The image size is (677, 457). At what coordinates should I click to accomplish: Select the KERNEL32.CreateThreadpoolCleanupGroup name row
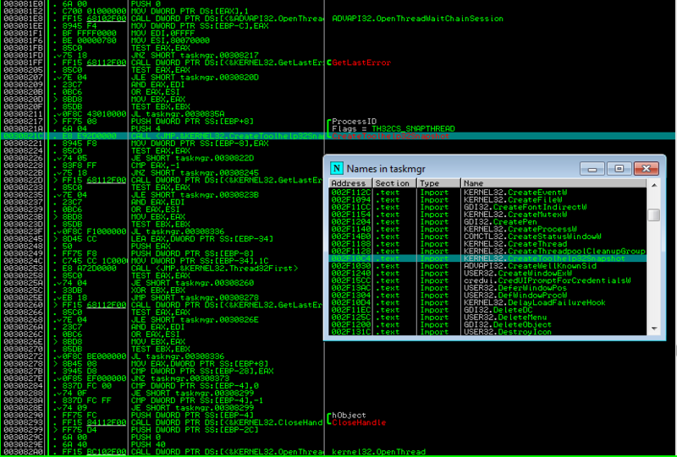[x=487, y=251]
